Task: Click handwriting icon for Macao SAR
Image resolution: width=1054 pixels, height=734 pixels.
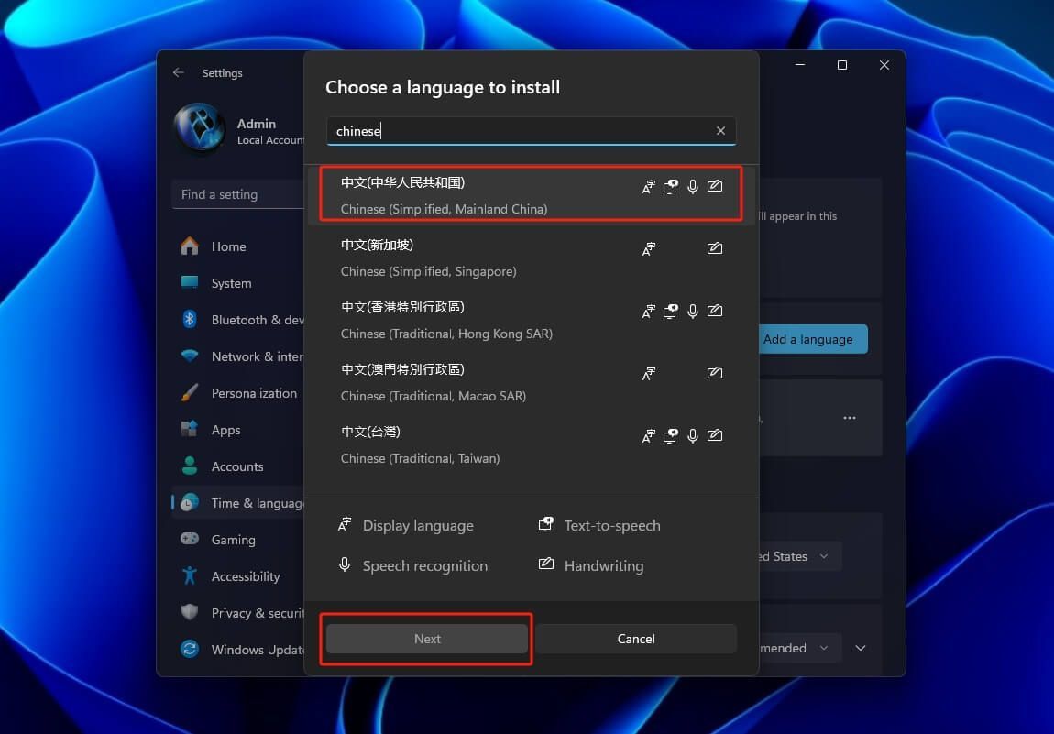Action: click(x=715, y=372)
